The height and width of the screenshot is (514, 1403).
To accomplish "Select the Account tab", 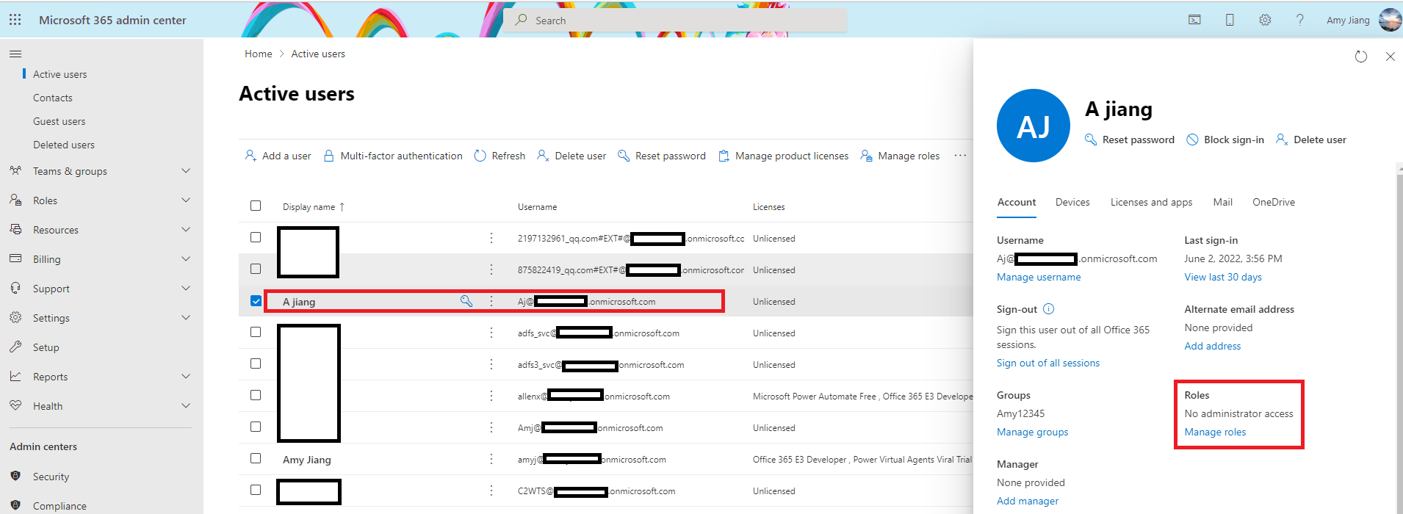I will 1017,202.
